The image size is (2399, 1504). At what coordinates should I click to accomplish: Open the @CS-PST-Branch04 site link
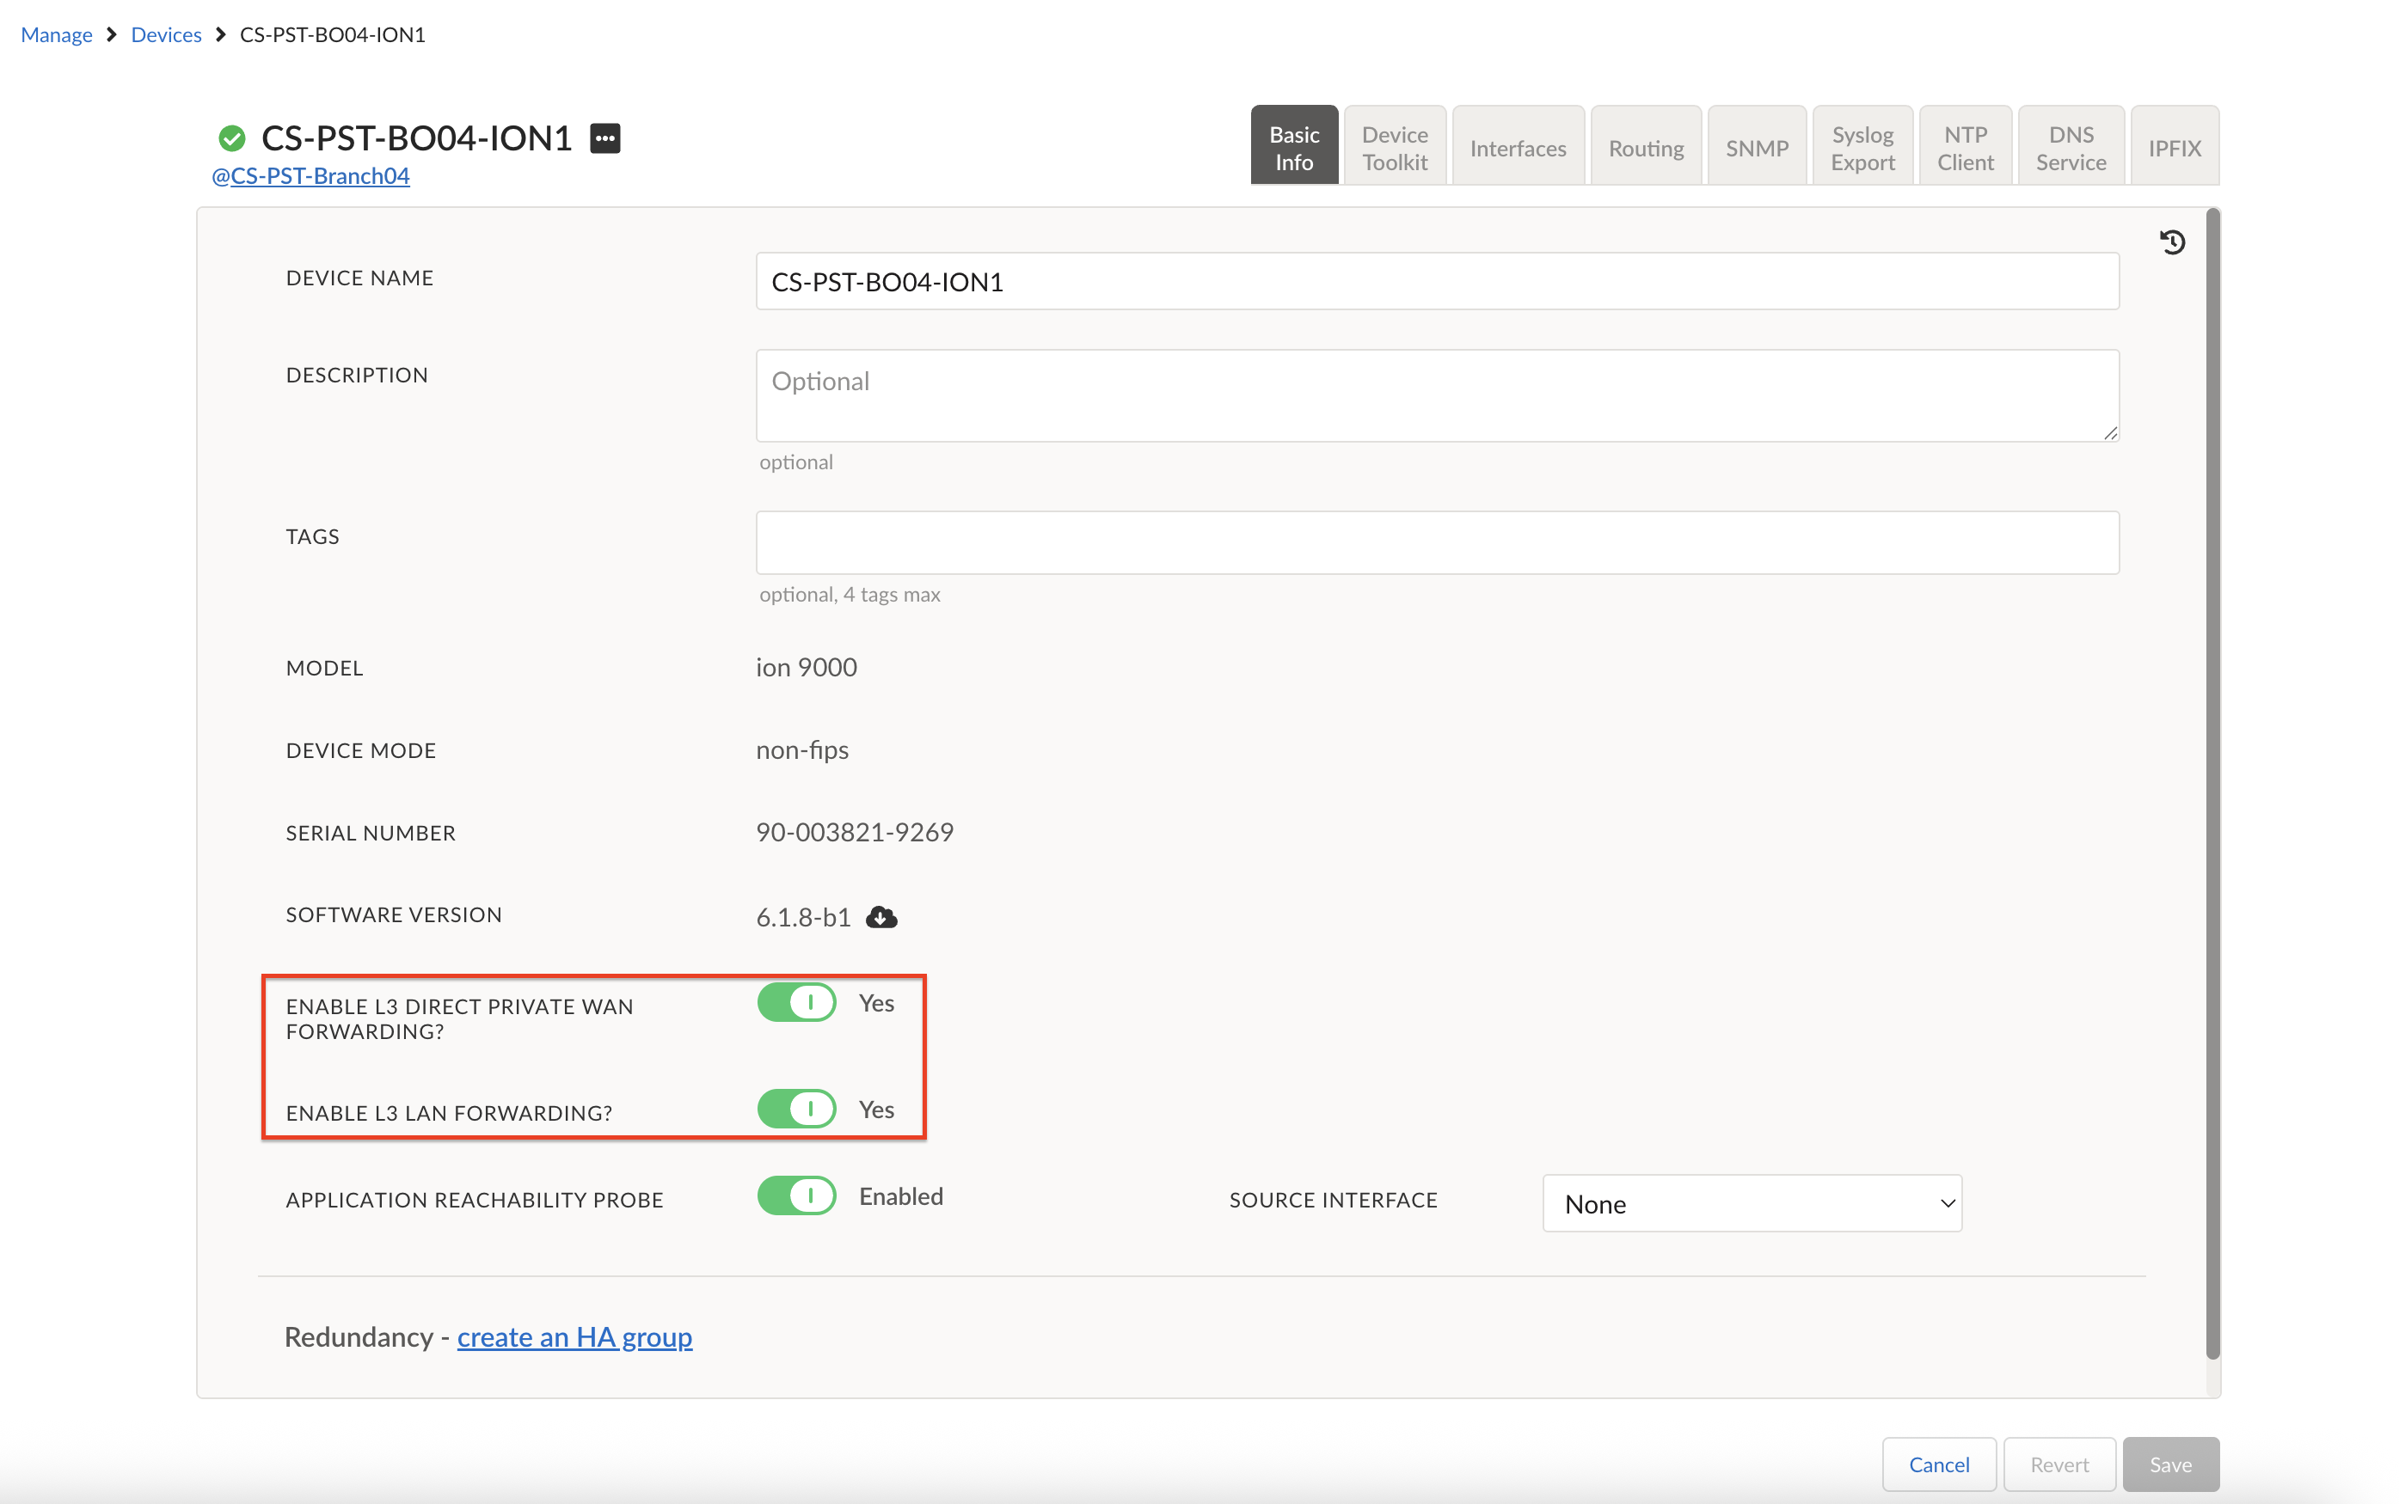pos(310,176)
